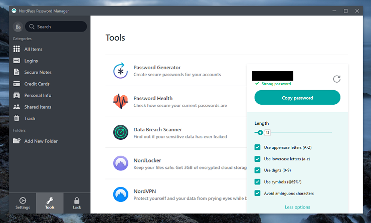The height and width of the screenshot is (223, 371).
Task: Open the NordLocker title
Action: click(147, 160)
